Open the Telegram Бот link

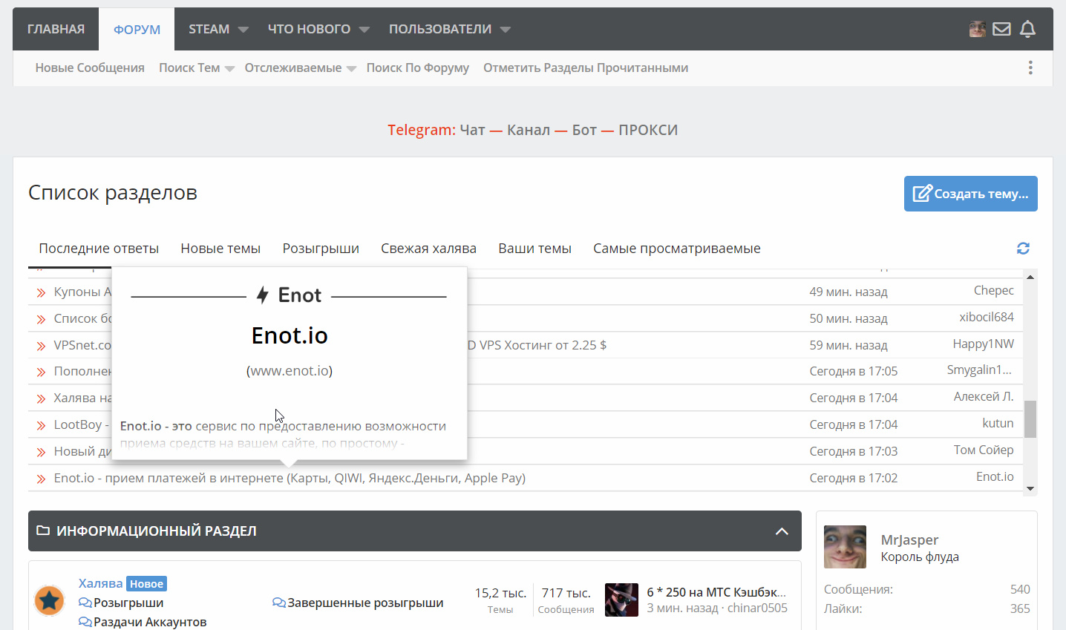tap(584, 130)
